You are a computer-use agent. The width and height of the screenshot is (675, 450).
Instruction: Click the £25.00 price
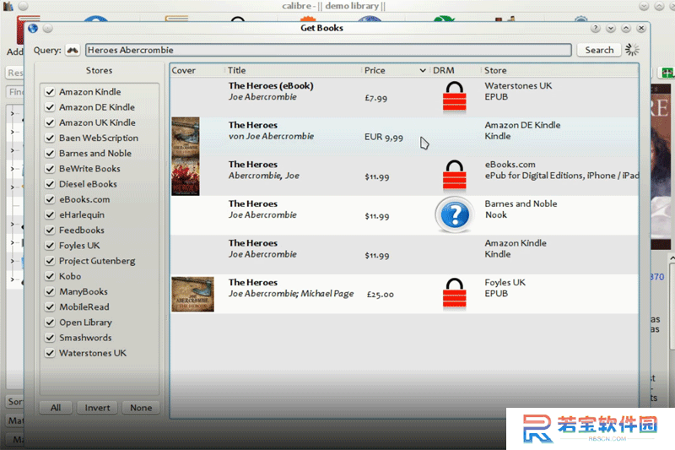(x=381, y=295)
